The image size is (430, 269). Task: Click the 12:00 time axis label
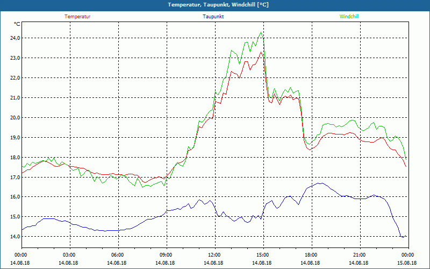point(214,255)
